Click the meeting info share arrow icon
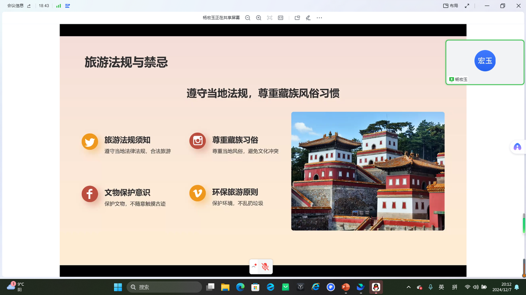Screen dimensions: 526x295 [x=29, y=6]
